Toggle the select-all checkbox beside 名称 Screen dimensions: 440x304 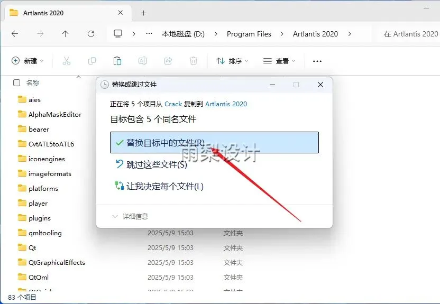click(x=16, y=82)
